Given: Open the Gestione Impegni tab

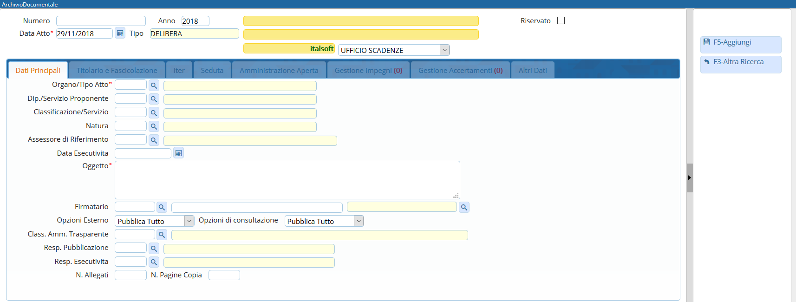Looking at the screenshot, I should [x=368, y=71].
